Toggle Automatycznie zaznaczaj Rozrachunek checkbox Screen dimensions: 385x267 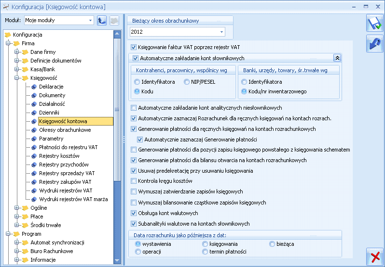click(x=134, y=118)
